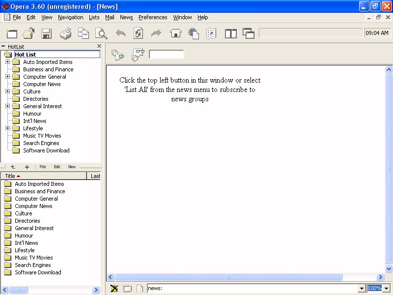Screen dimensions: 393x295
Task: Click the hotlist Edit button
Action: coord(57,167)
